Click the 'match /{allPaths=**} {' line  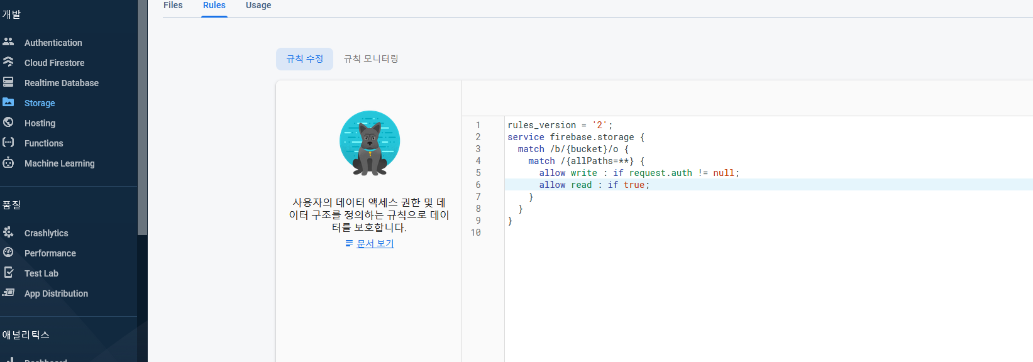[x=586, y=161]
